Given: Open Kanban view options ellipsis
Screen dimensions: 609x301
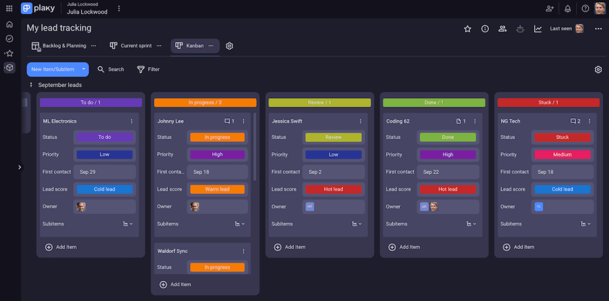Looking at the screenshot, I should click(x=211, y=46).
